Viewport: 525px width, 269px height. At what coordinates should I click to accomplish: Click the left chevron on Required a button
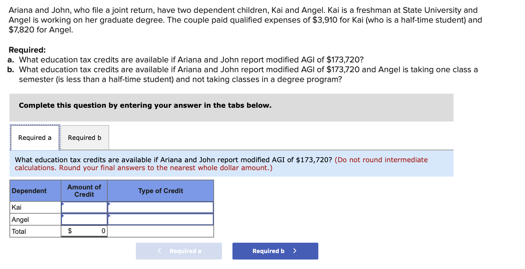(x=159, y=251)
